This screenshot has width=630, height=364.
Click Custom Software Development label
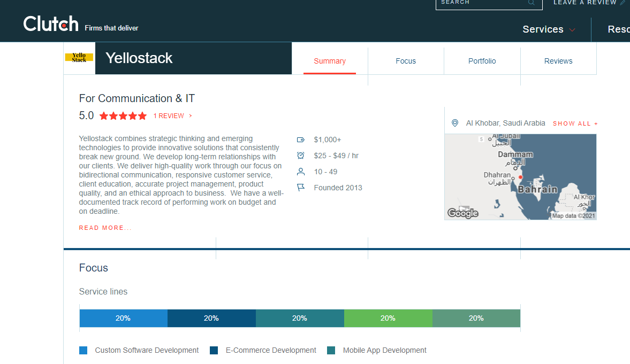(x=147, y=350)
